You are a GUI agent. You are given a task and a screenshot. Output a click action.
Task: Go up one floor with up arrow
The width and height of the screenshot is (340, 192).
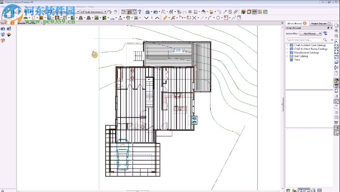pos(157,18)
